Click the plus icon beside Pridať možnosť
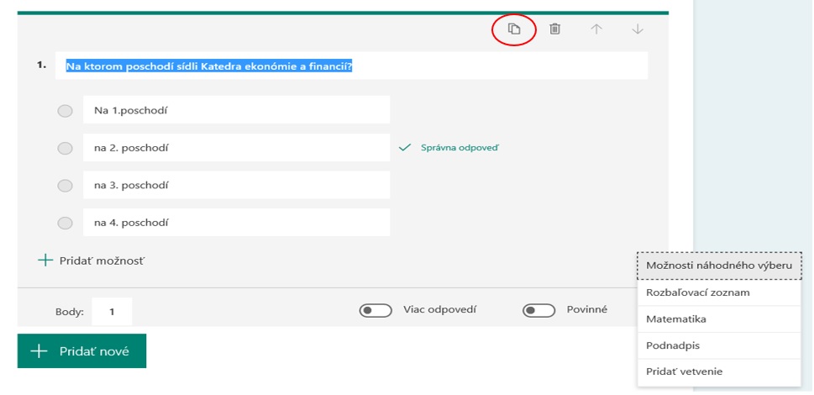 tap(45, 261)
